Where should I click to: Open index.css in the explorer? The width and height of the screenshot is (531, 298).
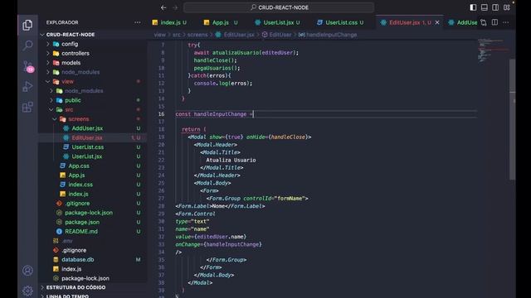tap(80, 185)
